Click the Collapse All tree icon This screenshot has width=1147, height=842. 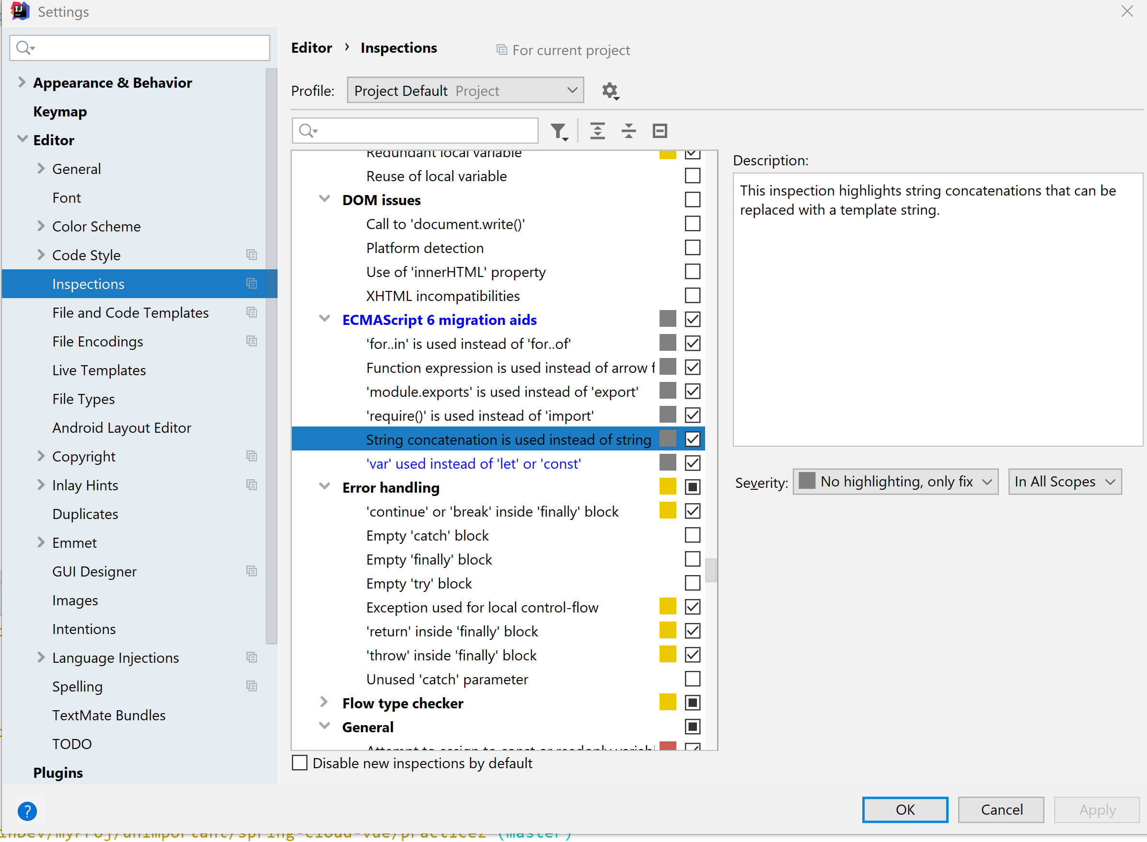pyautogui.click(x=628, y=131)
